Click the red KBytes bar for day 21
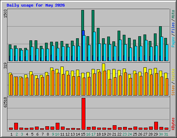Screen dimensions: 177x138 (114, 127)
